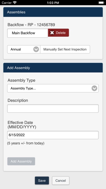The width and height of the screenshot is (106, 189).
Task: Click the Carrier text in status bar
Action: [7, 3]
